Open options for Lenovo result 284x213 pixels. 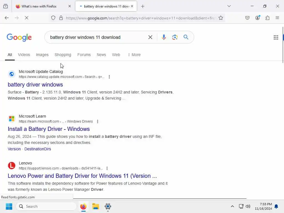107,168
